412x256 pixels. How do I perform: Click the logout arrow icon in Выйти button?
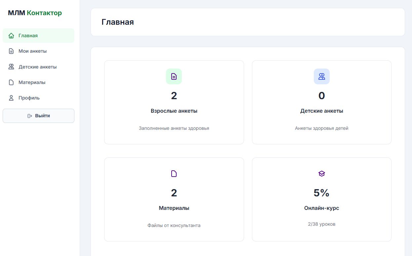pos(30,116)
